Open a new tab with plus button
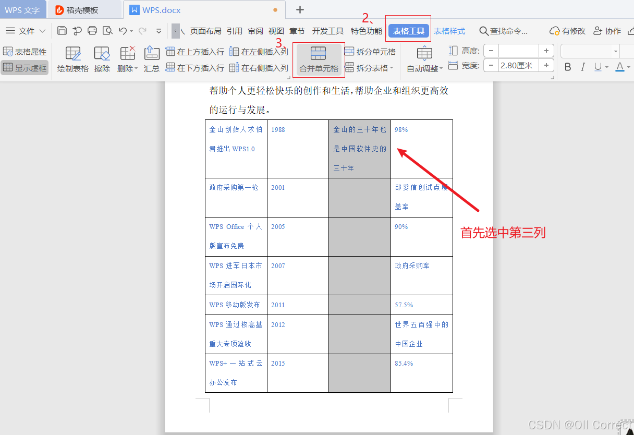 (300, 10)
